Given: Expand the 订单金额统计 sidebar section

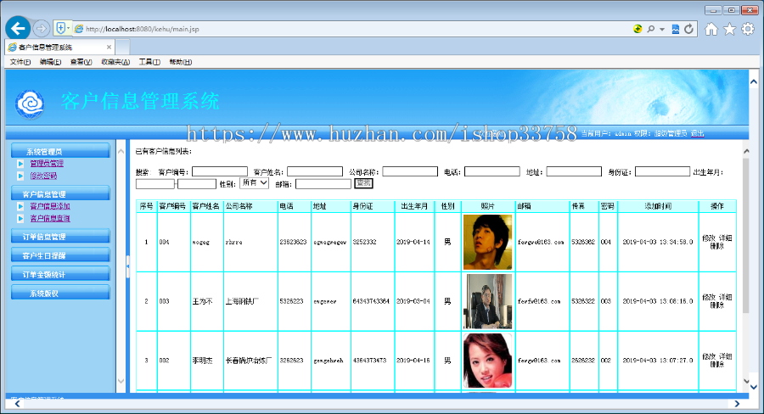Looking at the screenshot, I should click(x=60, y=274).
